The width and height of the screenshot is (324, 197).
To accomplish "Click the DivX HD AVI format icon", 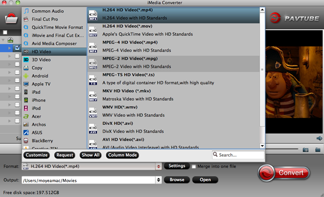I will pyautogui.click(x=93, y=128).
